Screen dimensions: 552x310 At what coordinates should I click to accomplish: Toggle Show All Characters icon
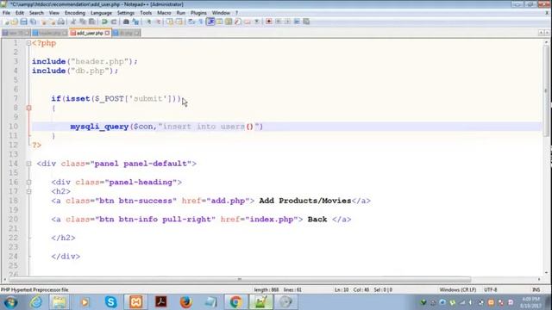pos(201,22)
